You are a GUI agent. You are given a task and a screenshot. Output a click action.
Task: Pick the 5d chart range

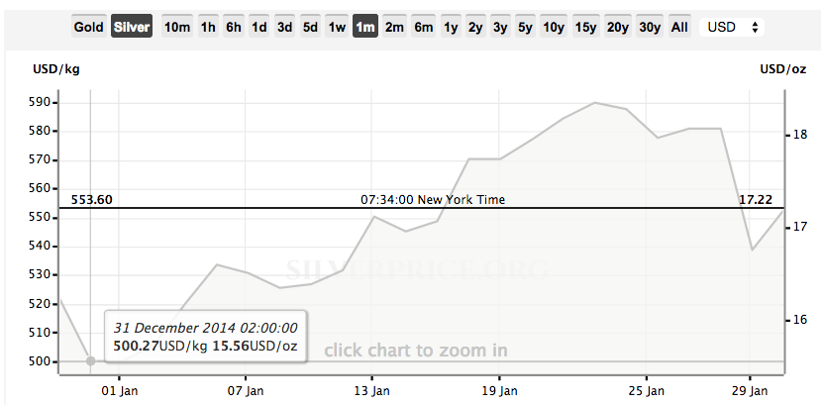click(x=310, y=26)
